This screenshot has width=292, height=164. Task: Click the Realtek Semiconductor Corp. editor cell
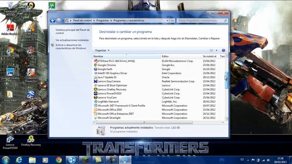point(178,81)
